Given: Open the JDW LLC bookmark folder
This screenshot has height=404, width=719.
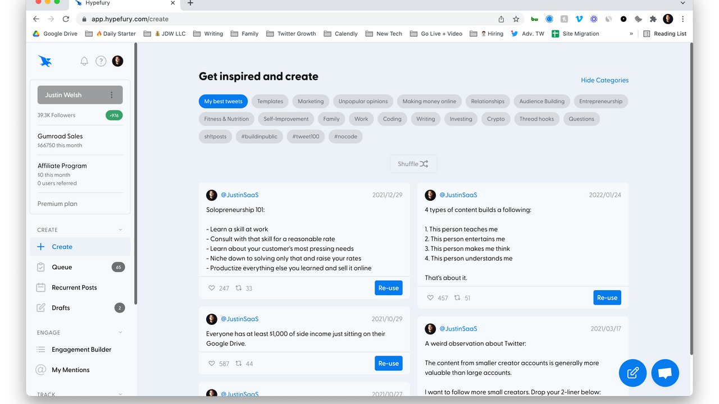Looking at the screenshot, I should click(165, 34).
